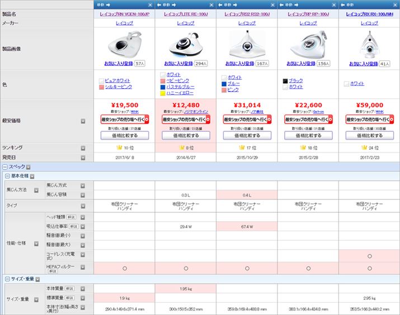Open the レイコップLITE RE-100J product link
Image resolution: width=400 pixels, height=315 pixels.
click(x=186, y=13)
